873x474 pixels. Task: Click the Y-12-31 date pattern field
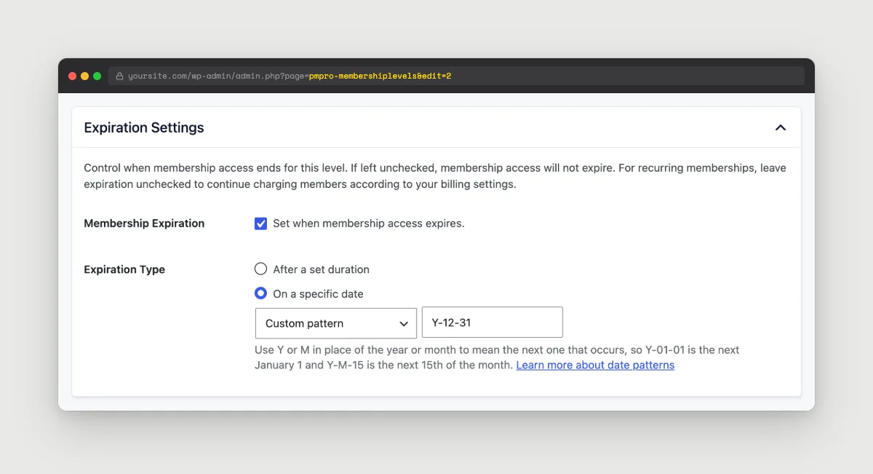click(493, 323)
